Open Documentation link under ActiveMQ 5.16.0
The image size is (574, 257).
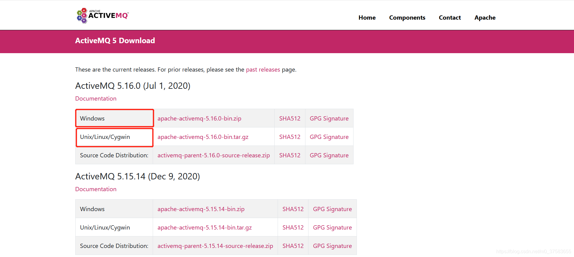point(96,98)
